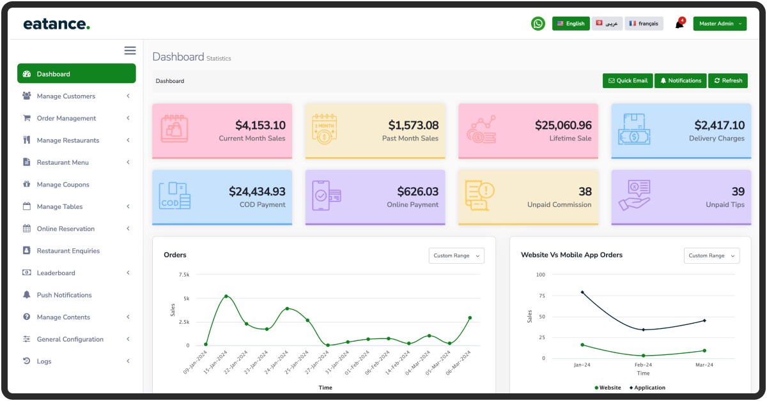Click the Quick Email button
The height and width of the screenshot is (401, 767).
pos(626,80)
